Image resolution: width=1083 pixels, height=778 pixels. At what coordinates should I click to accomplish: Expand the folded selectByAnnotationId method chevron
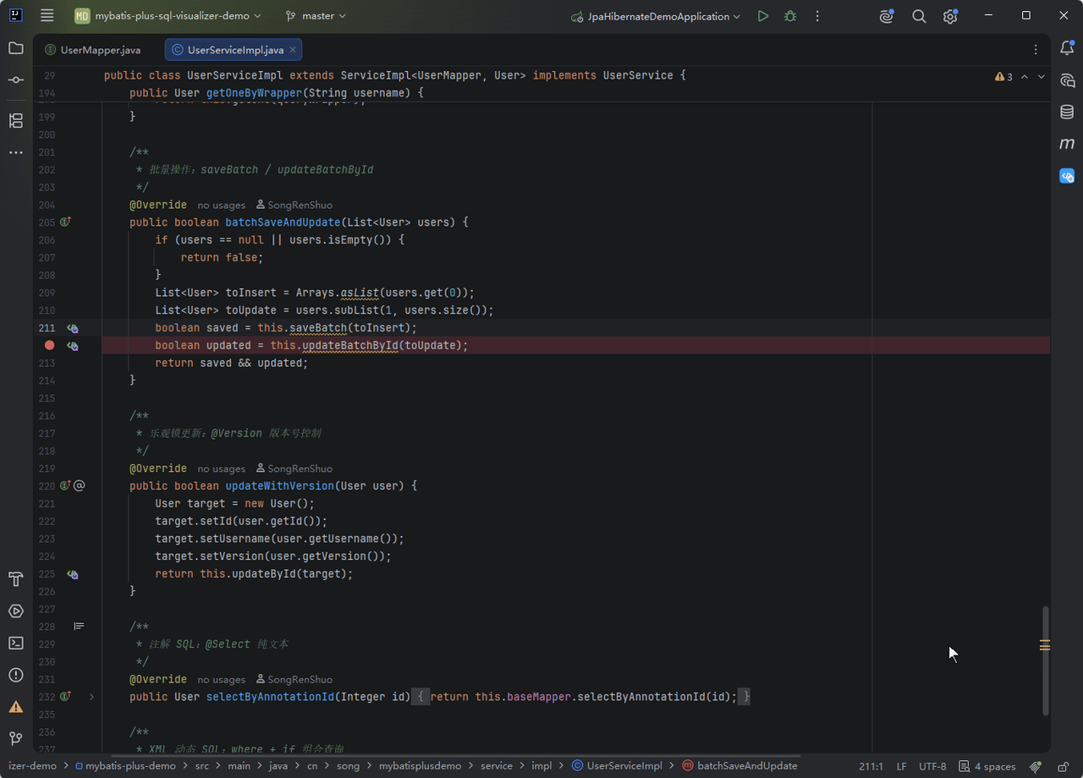[x=91, y=697]
